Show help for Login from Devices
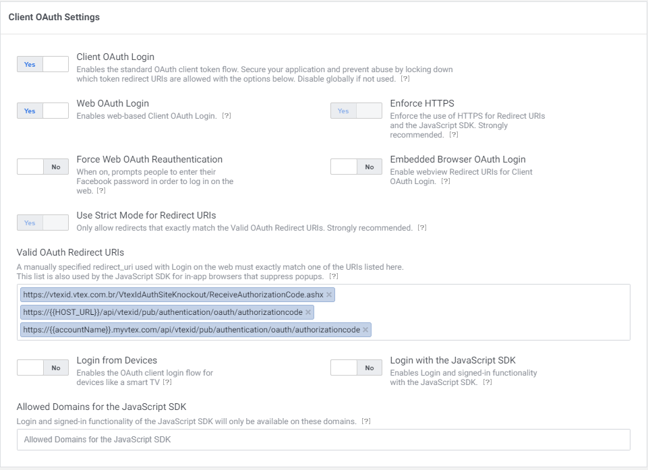 pos(167,382)
